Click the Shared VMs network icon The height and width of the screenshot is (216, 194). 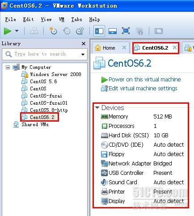tap(16, 124)
